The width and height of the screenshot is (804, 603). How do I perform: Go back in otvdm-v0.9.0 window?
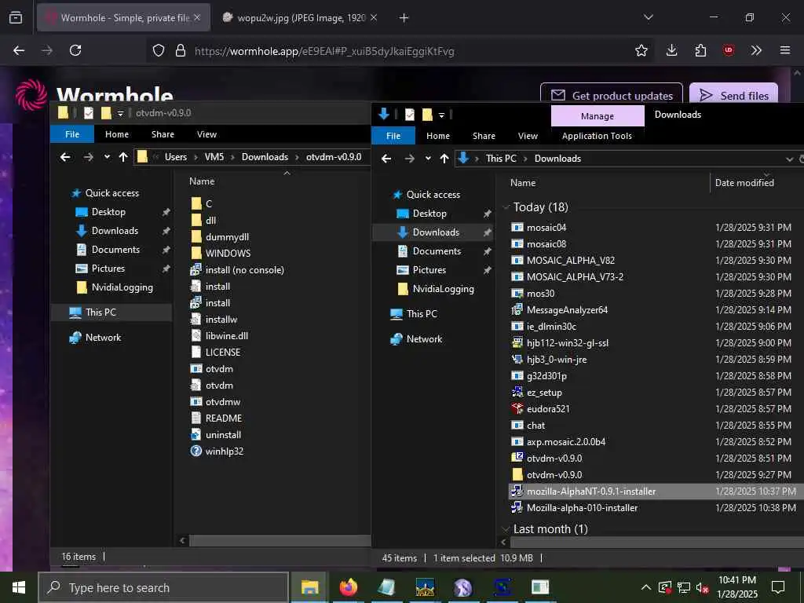pos(65,157)
